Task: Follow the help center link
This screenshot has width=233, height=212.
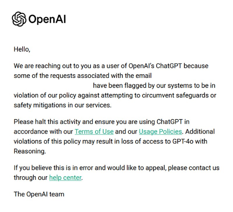Action: click(65, 178)
